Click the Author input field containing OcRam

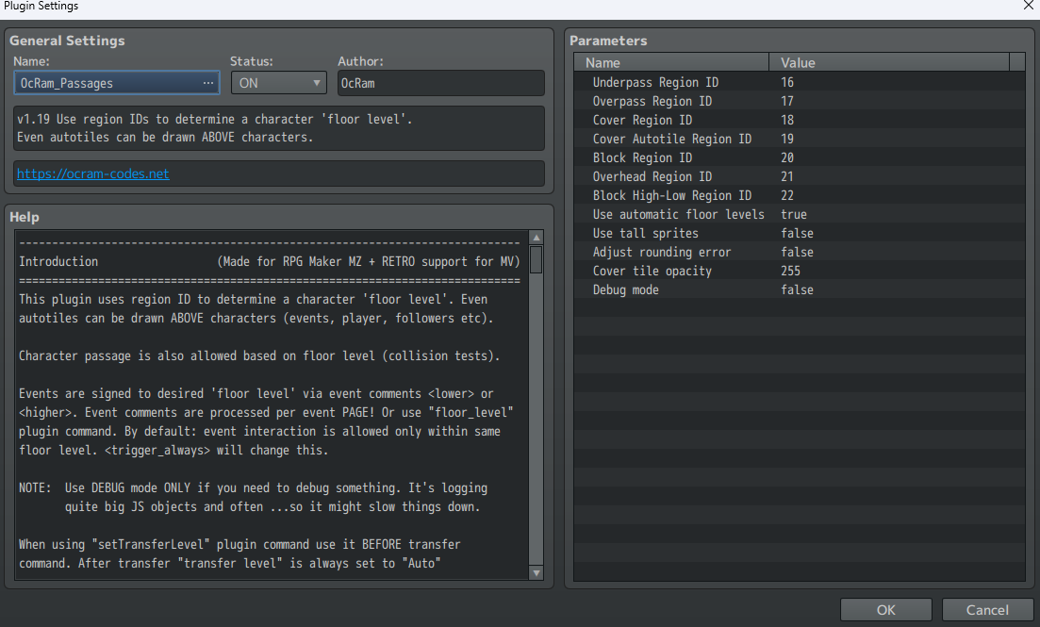[441, 83]
